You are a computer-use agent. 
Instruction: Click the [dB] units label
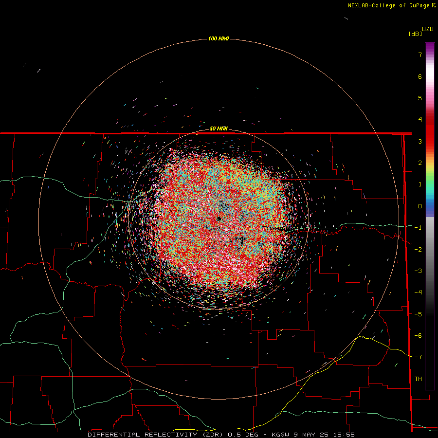click(x=416, y=34)
